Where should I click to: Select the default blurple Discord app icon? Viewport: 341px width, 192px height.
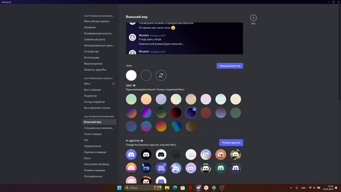(x=131, y=155)
